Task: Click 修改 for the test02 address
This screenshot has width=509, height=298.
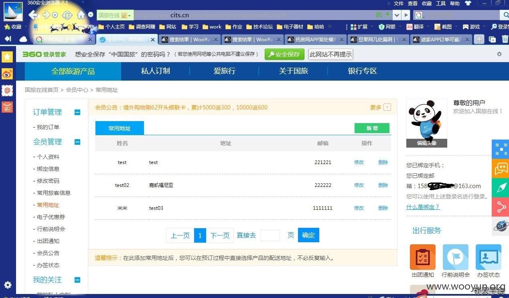Action: pos(359,185)
